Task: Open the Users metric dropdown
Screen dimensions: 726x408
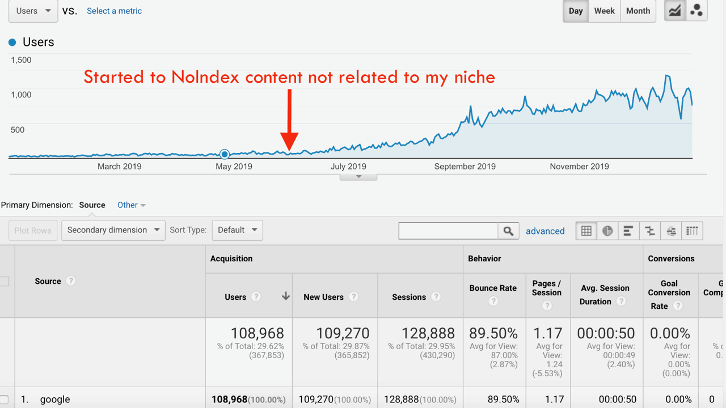Action: click(x=33, y=11)
